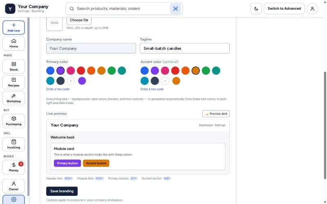
Task: Select purple accent color swatch
Action: tap(155, 71)
